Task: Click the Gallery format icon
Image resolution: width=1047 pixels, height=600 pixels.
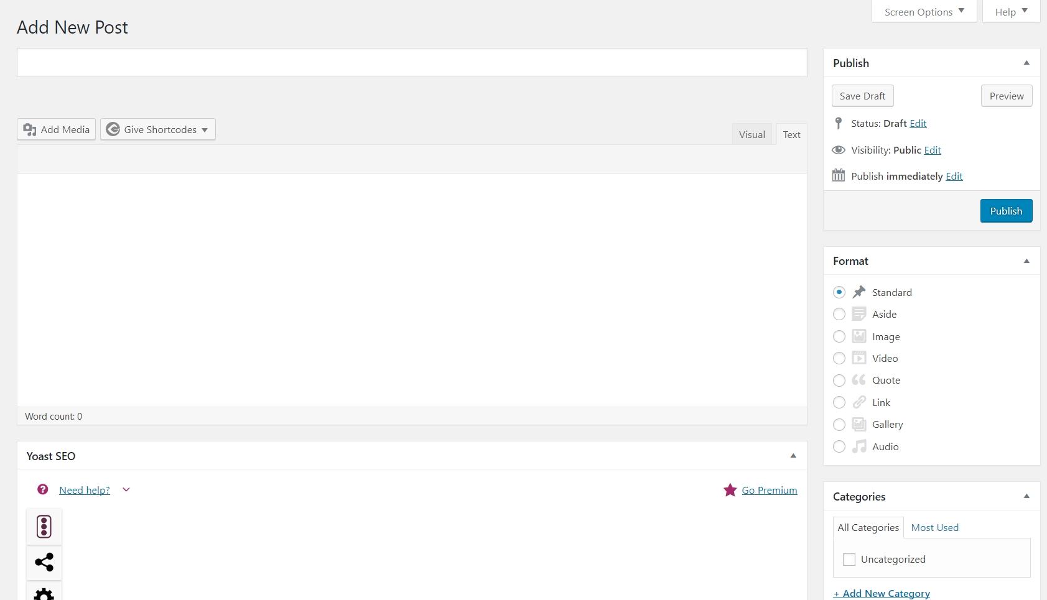Action: [x=859, y=424]
